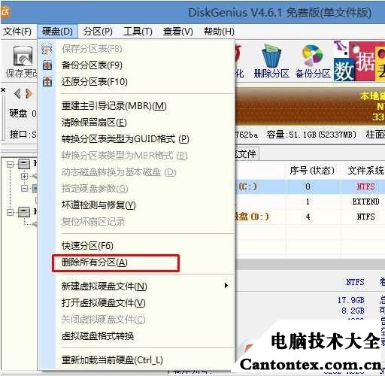Select the C: partition row with NTFS
385x376 pixels.
point(310,186)
